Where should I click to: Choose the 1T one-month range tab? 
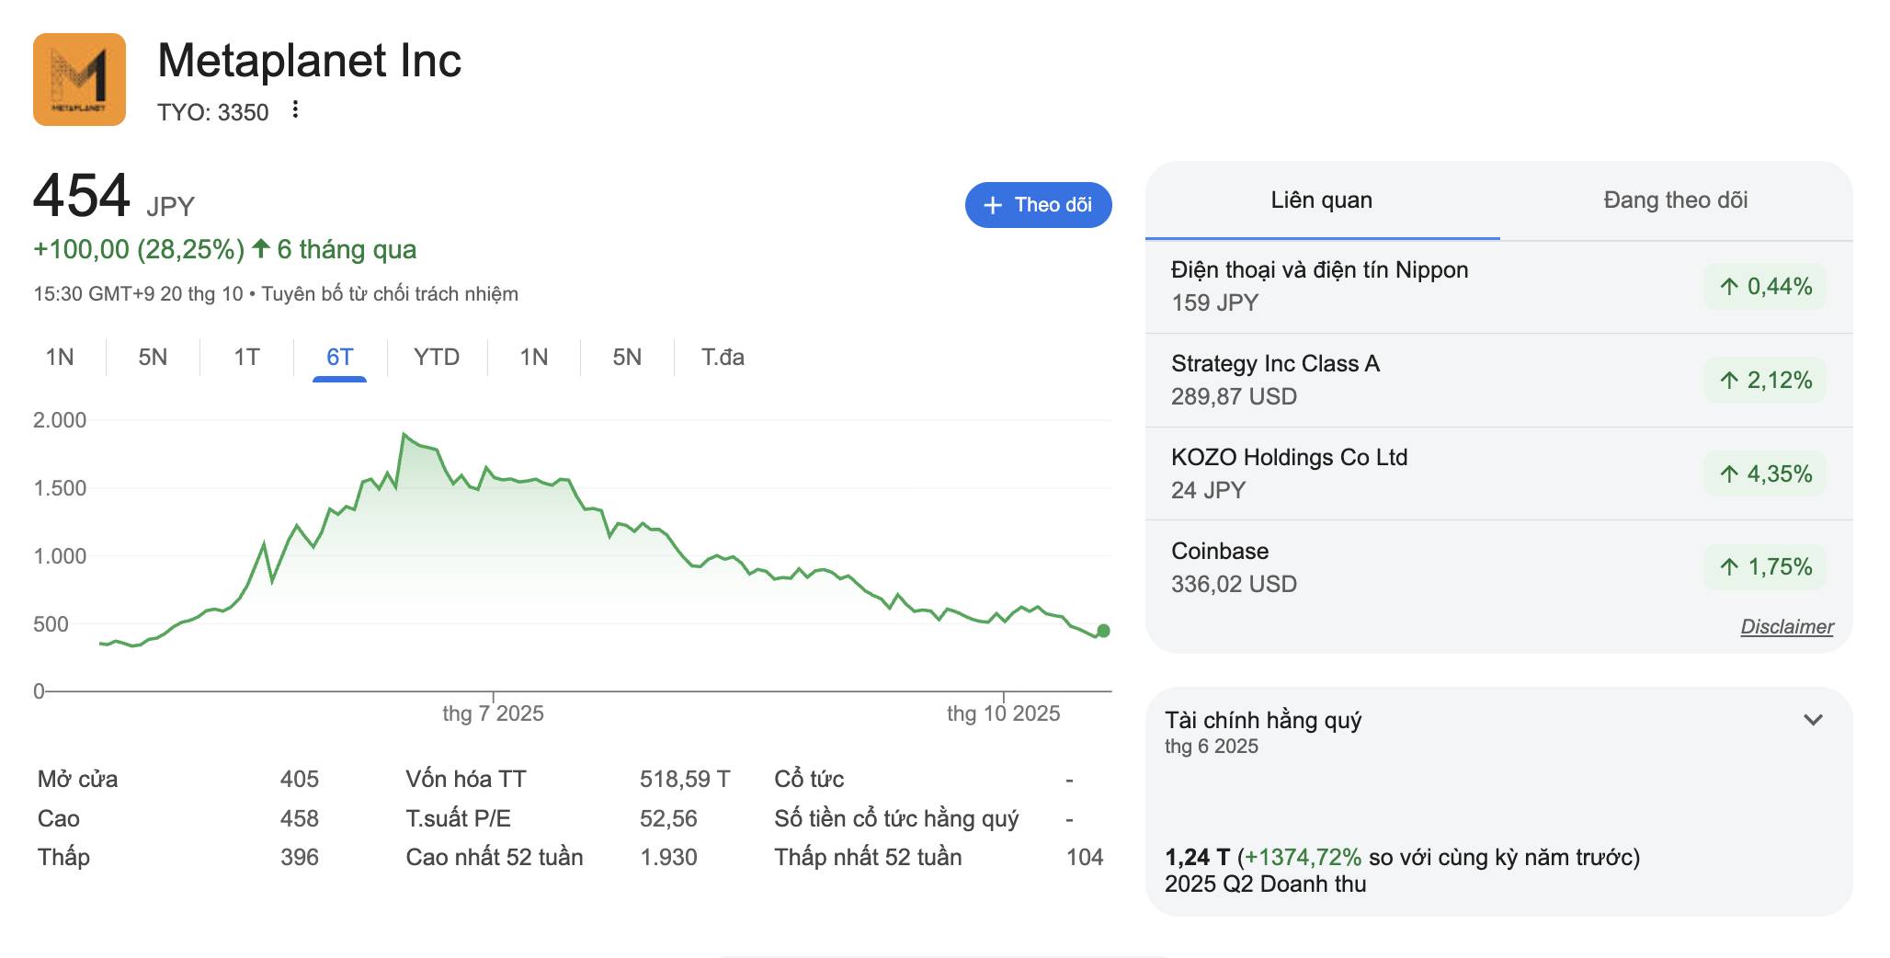click(246, 358)
